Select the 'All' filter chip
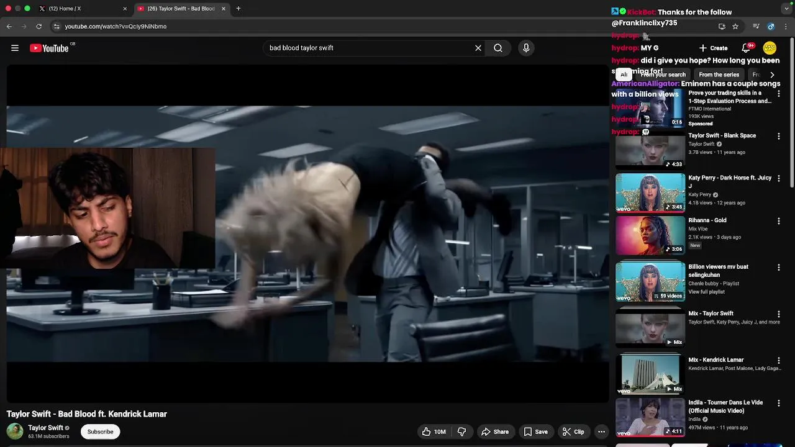The image size is (795, 447). pyautogui.click(x=624, y=74)
